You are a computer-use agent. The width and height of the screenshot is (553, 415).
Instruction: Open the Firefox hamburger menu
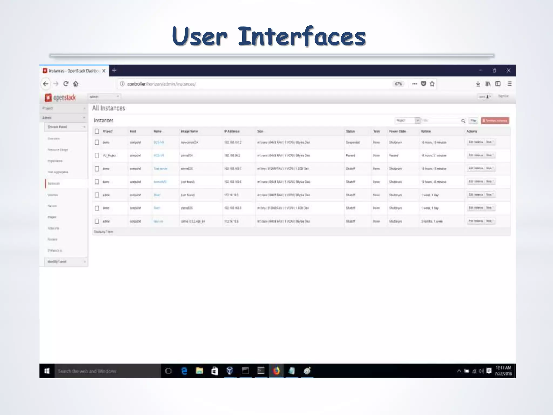pyautogui.click(x=510, y=84)
